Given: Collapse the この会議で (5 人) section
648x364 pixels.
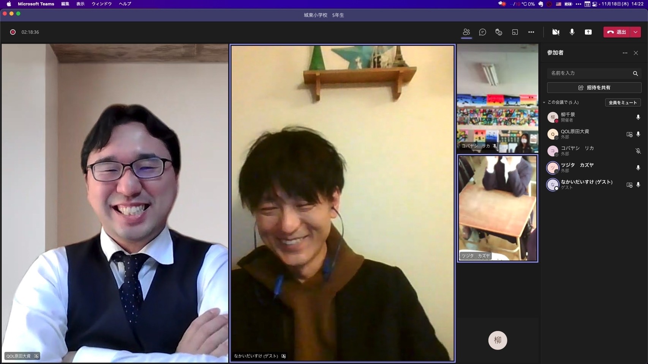Looking at the screenshot, I should [544, 102].
